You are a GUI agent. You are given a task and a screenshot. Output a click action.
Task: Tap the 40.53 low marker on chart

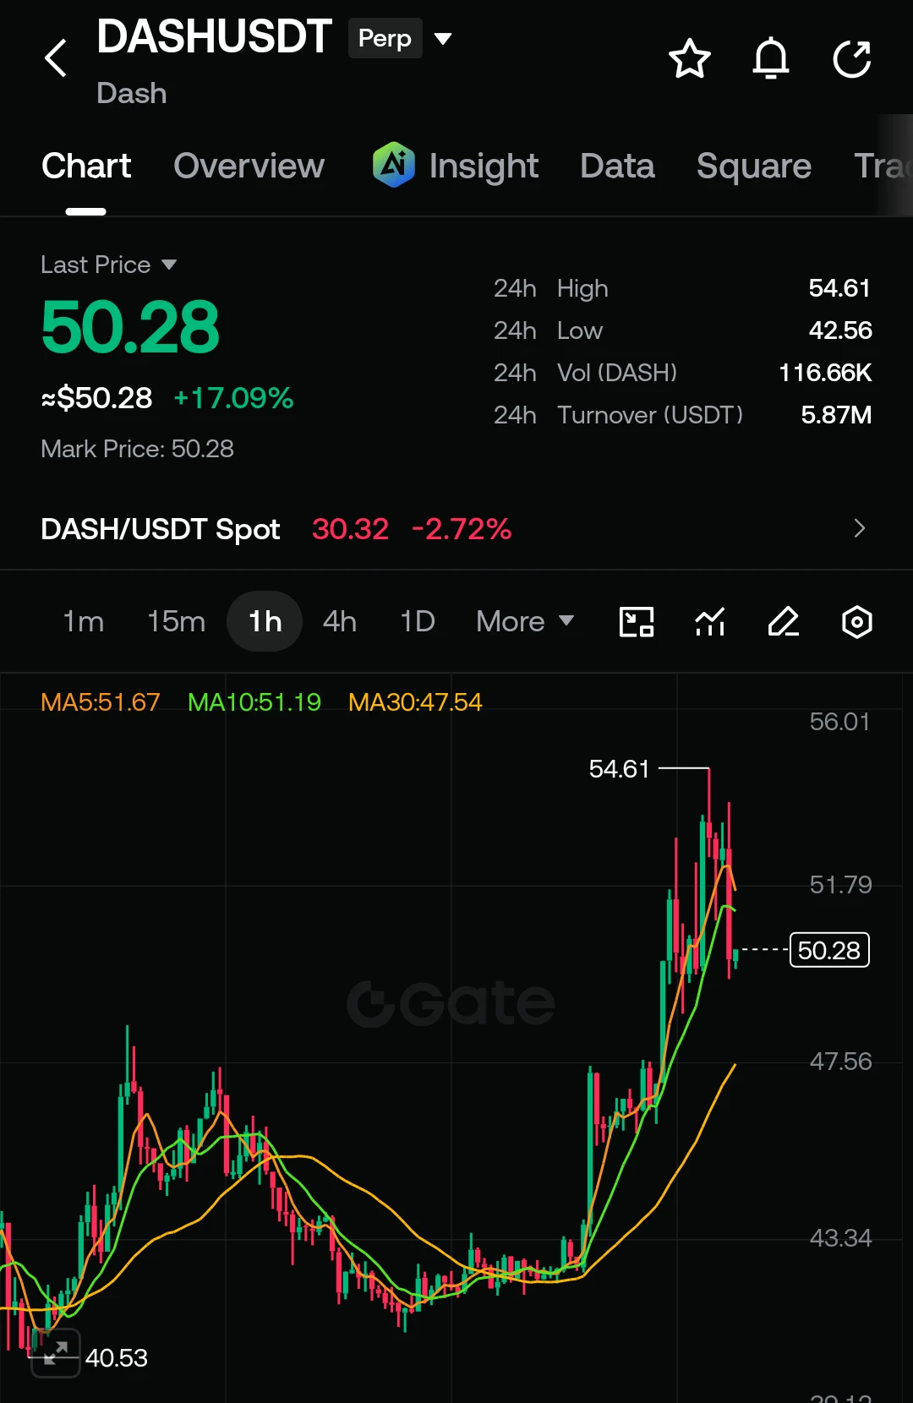coord(117,1358)
